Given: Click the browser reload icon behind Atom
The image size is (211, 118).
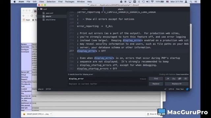Looking at the screenshot, I should [32, 16].
